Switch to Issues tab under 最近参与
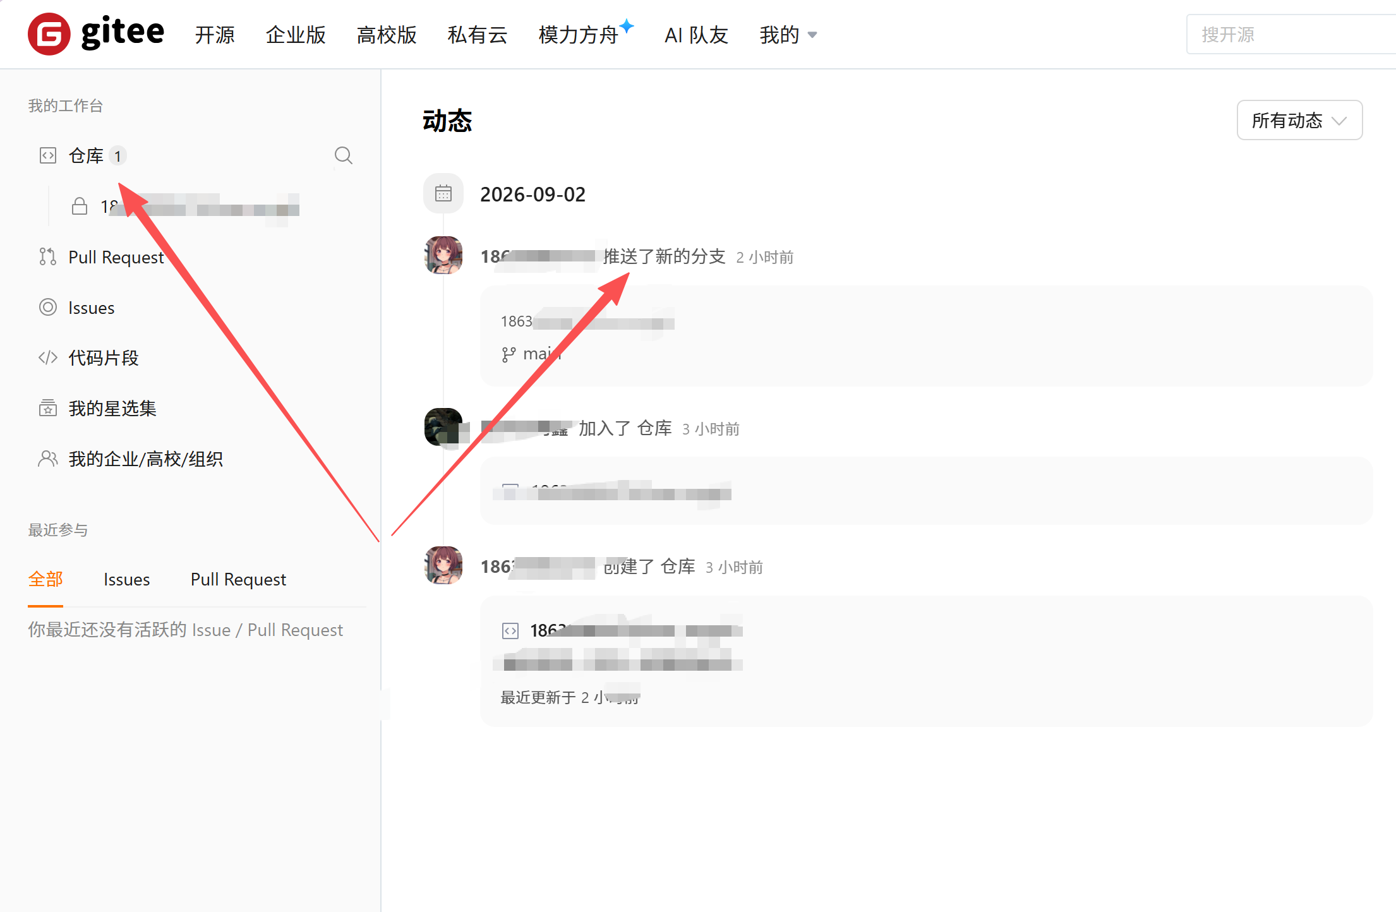Screen dimensions: 1396x912 (x=126, y=579)
